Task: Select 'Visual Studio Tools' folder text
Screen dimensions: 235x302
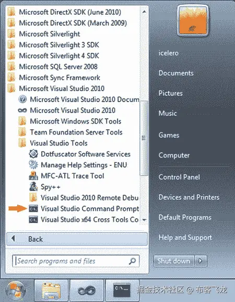Action: [x=59, y=143]
